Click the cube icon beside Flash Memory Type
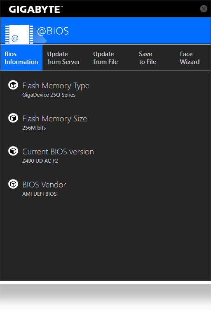 13,85
